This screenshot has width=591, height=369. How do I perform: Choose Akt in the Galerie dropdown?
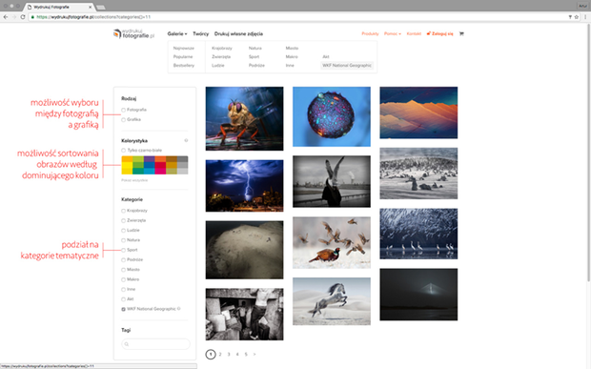coord(326,56)
